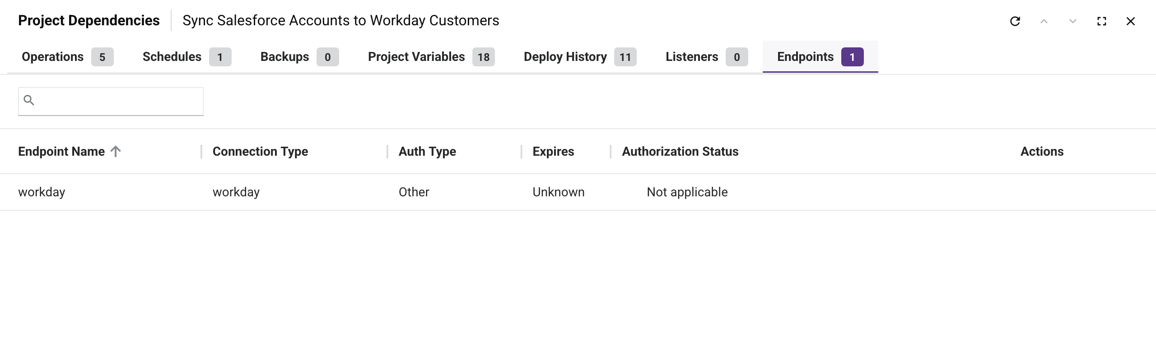Focus the endpoint search field
The height and width of the screenshot is (343, 1156).
click(x=118, y=101)
